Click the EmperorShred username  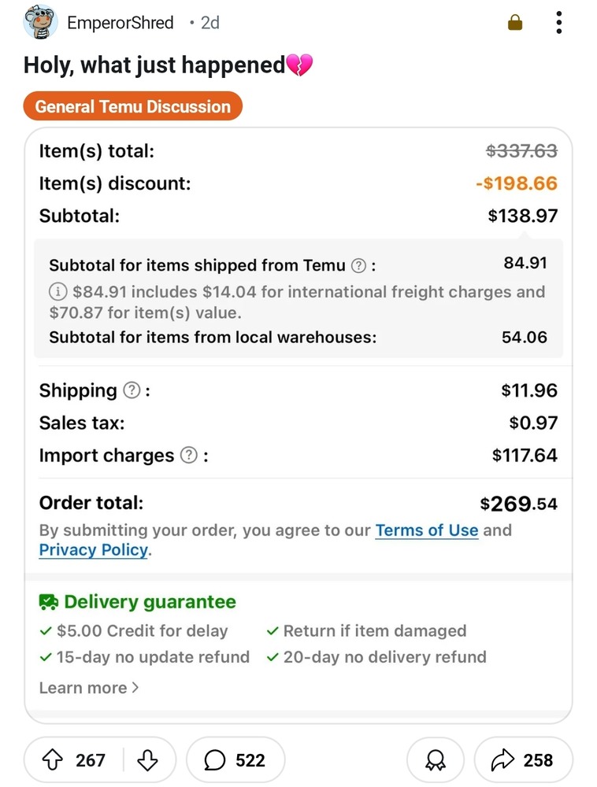pos(121,23)
